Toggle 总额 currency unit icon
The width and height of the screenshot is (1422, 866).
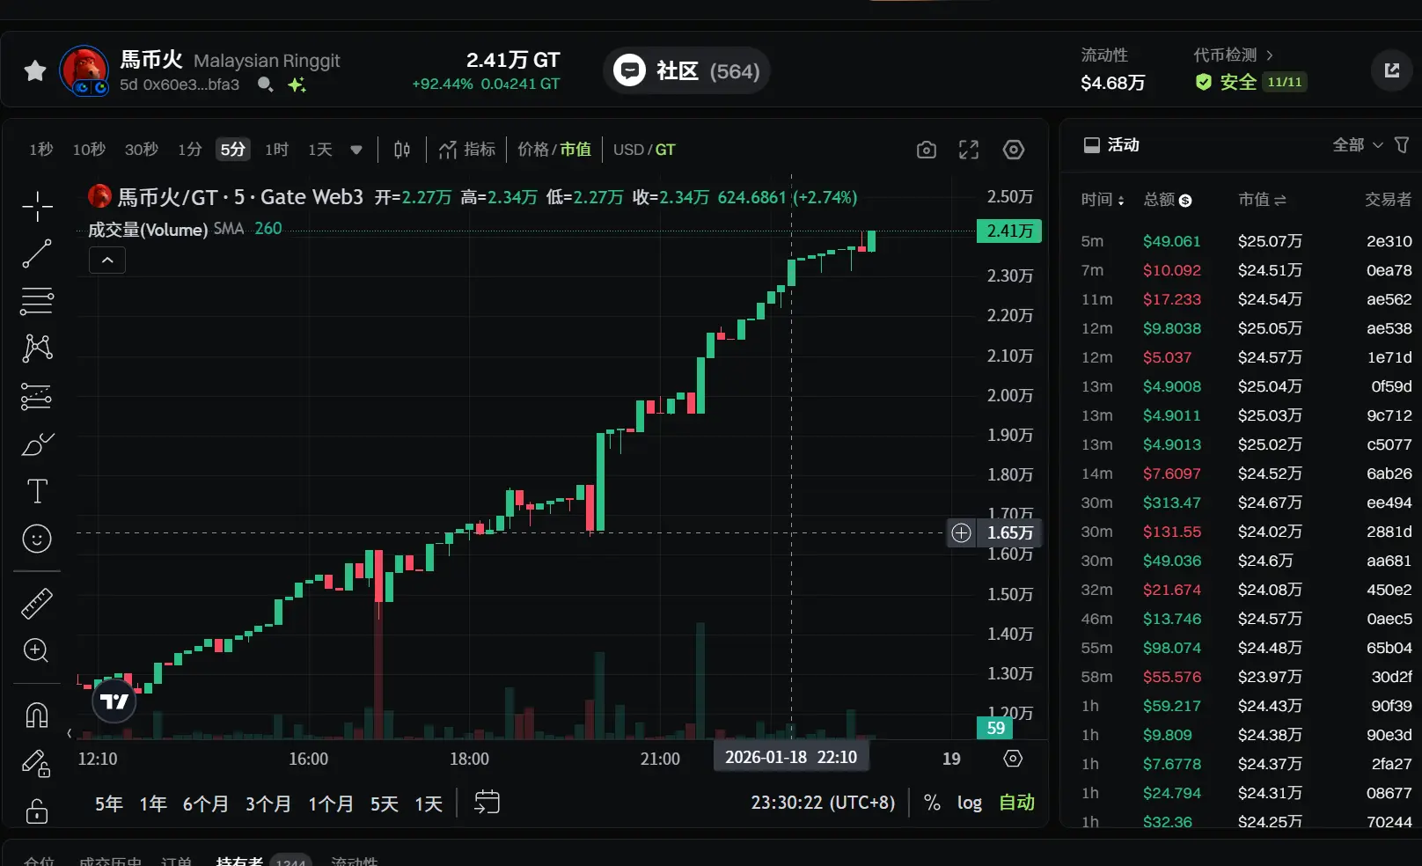pos(1185,201)
